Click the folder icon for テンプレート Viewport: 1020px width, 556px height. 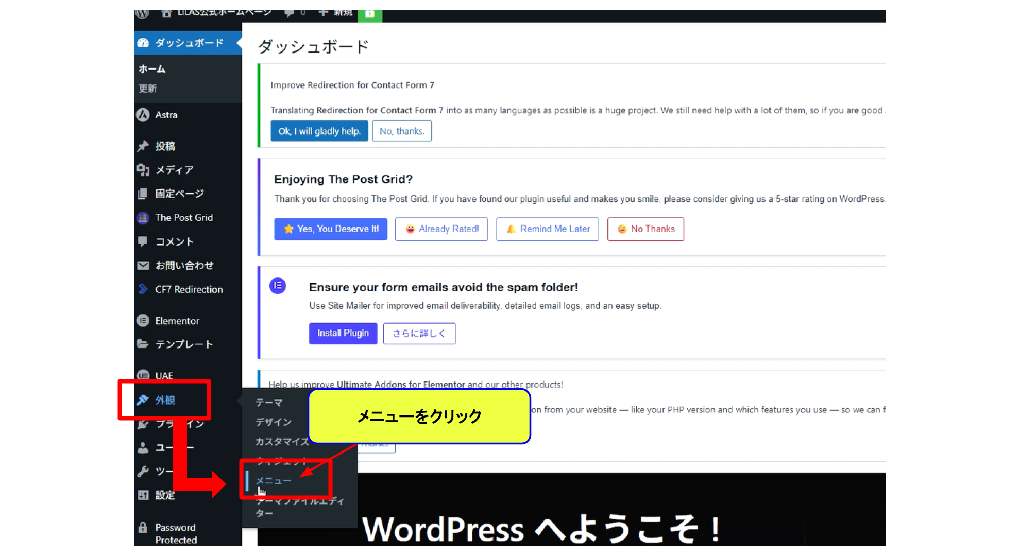(x=143, y=344)
